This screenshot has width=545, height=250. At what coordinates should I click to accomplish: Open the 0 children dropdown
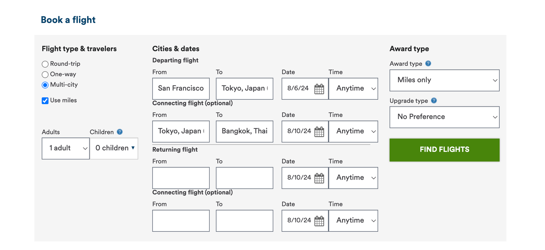point(114,148)
